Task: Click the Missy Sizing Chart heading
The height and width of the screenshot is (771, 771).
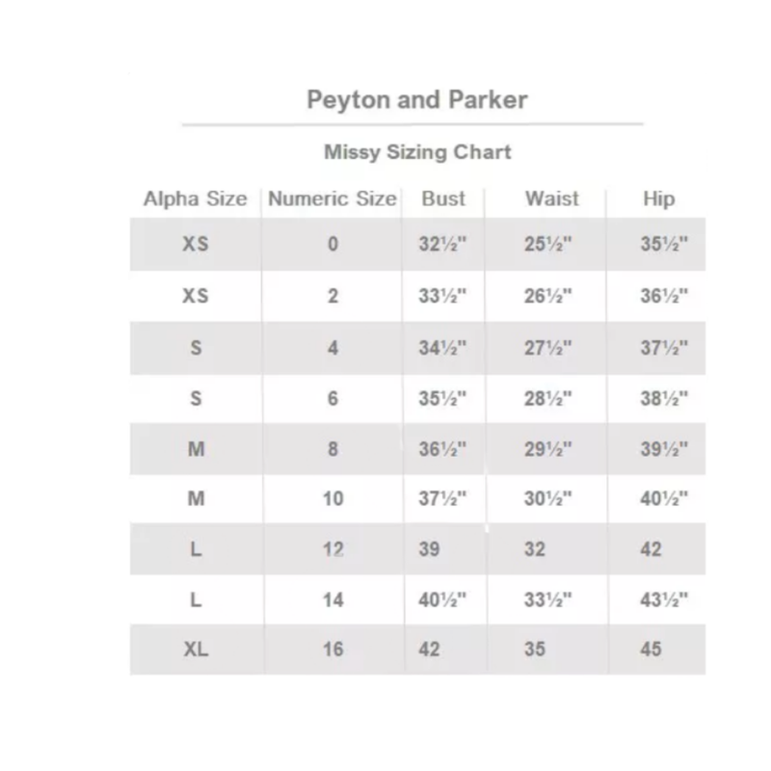Action: pos(416,151)
